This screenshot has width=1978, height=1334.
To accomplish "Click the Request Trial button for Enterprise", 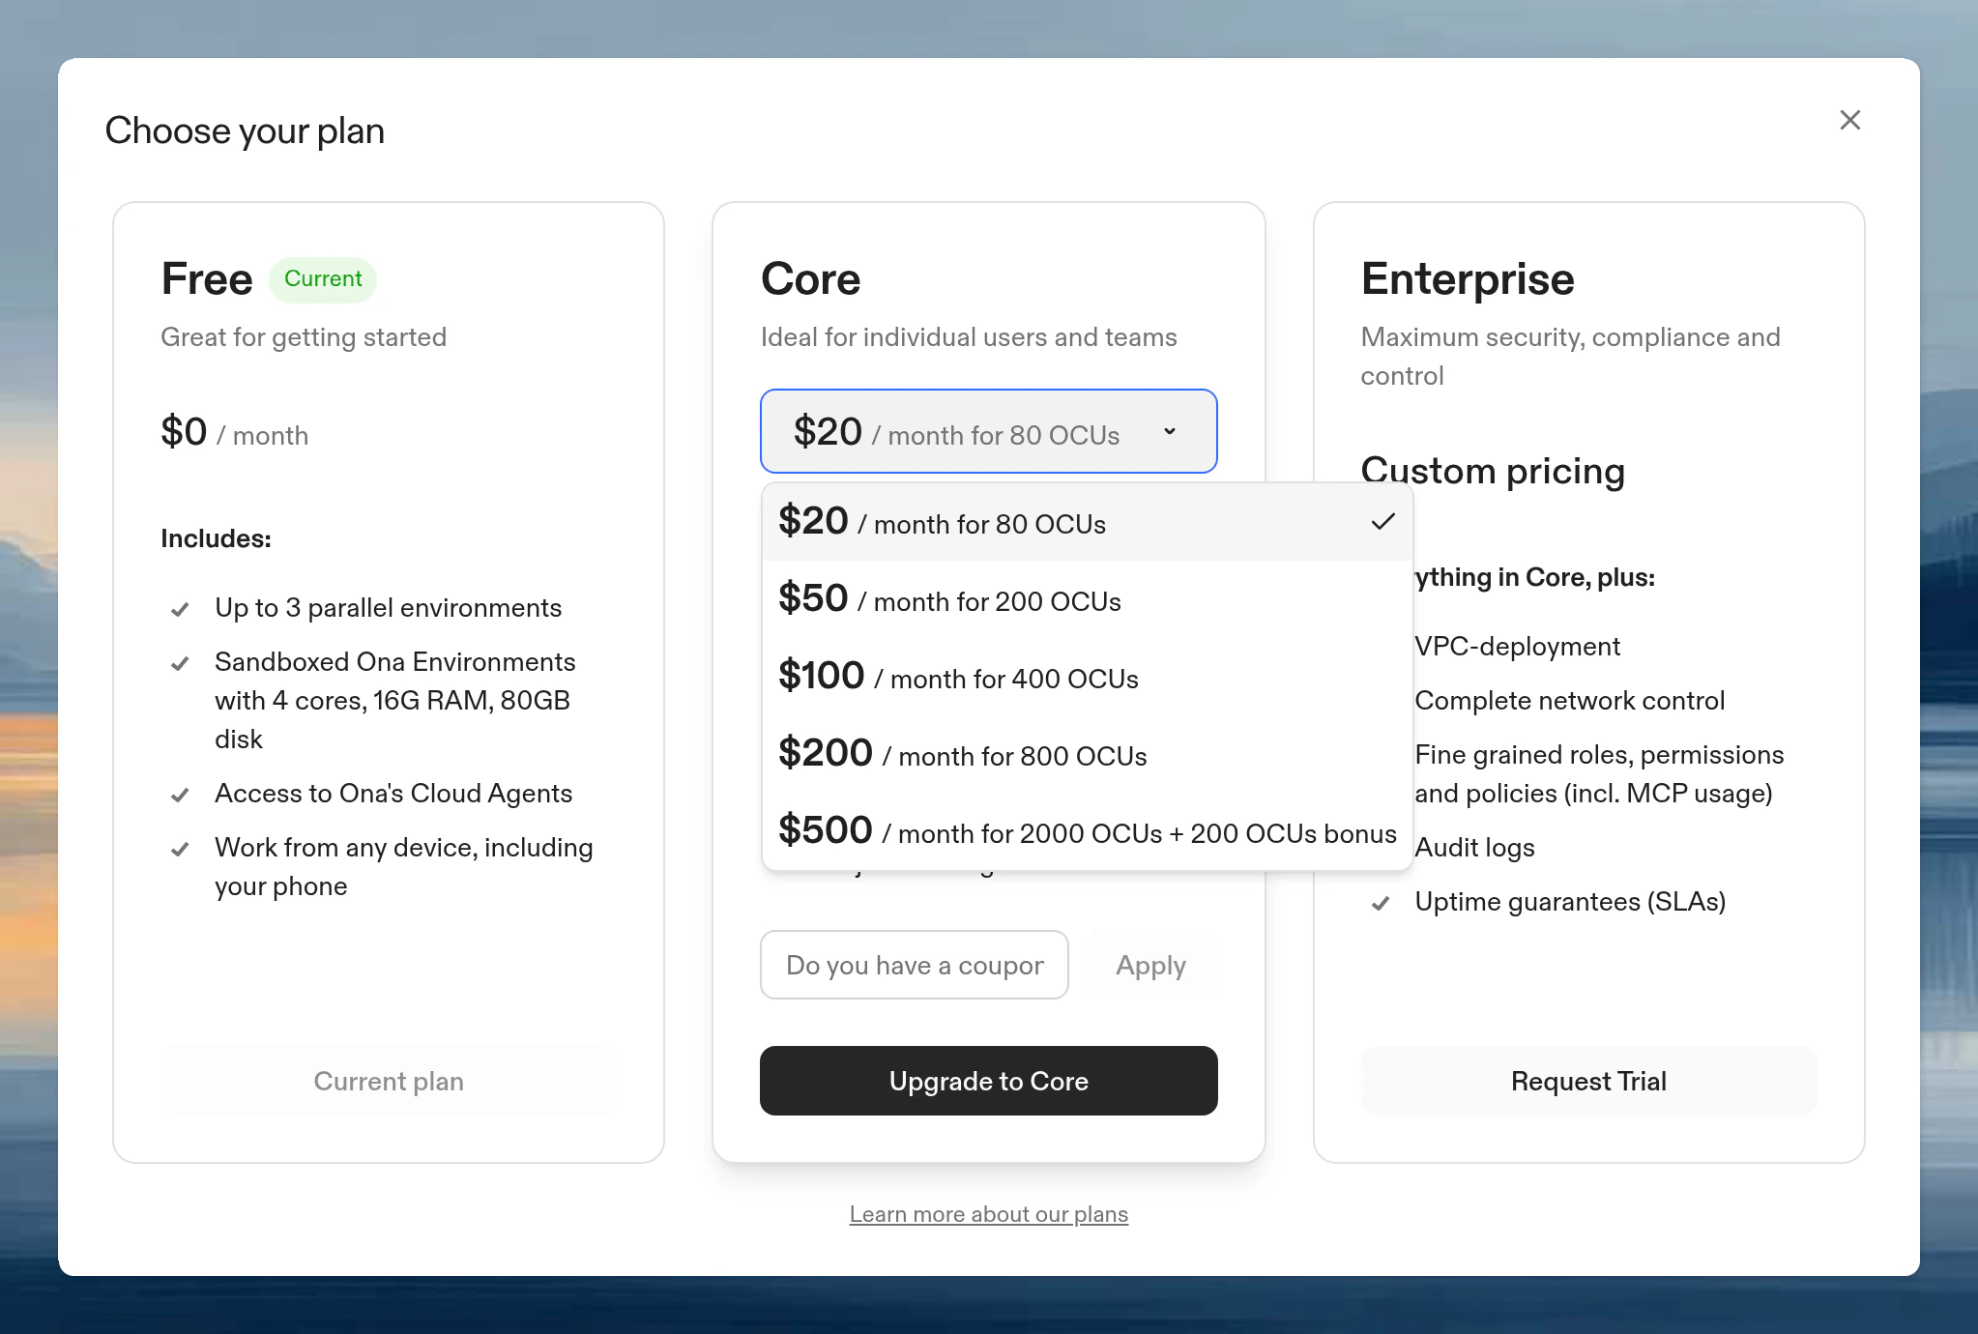I will [x=1588, y=1081].
